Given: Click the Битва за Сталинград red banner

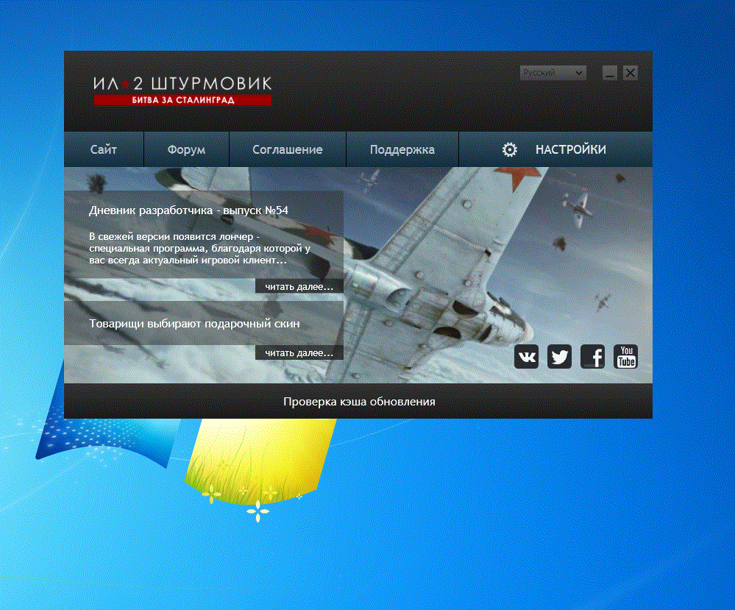Looking at the screenshot, I should (182, 100).
